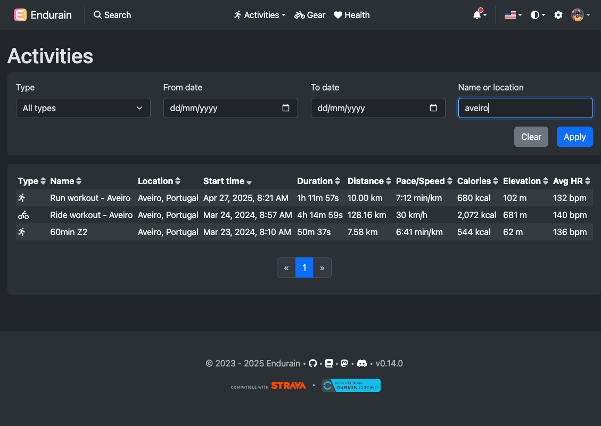This screenshot has height=426, width=601.
Task: Open settings via the gear icon
Action: 558,15
